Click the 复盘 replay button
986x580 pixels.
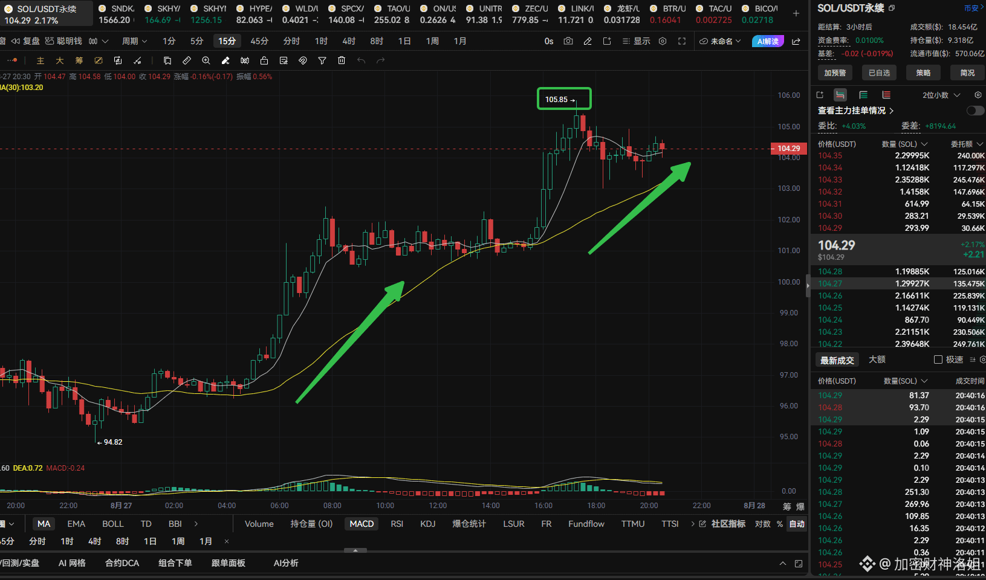(26, 41)
